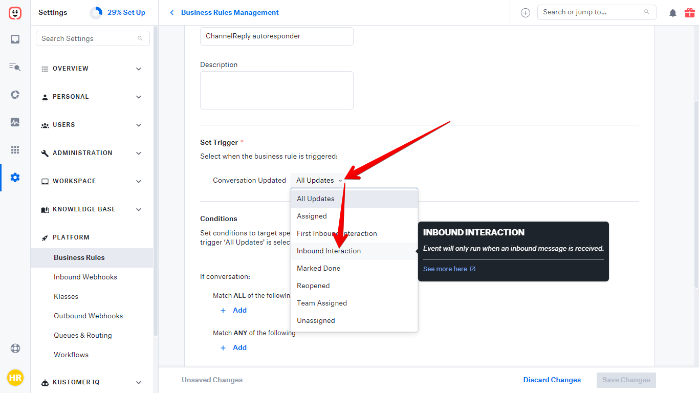699x393 pixels.
Task: Focus the Search or jump to field
Action: coord(597,12)
